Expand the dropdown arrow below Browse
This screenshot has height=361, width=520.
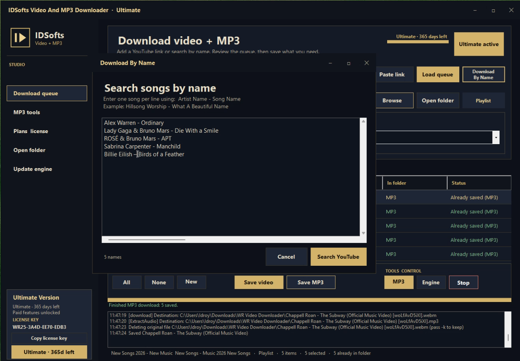tap(496, 138)
